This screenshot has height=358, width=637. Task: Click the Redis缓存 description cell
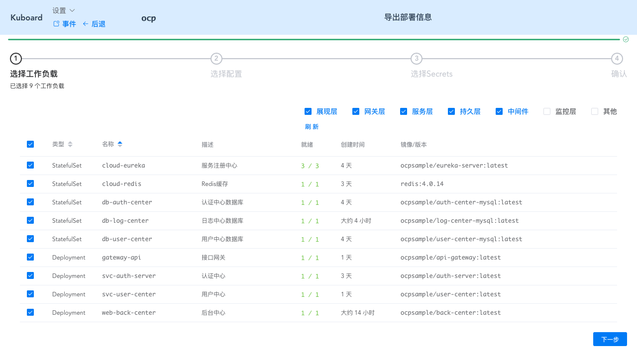click(214, 184)
